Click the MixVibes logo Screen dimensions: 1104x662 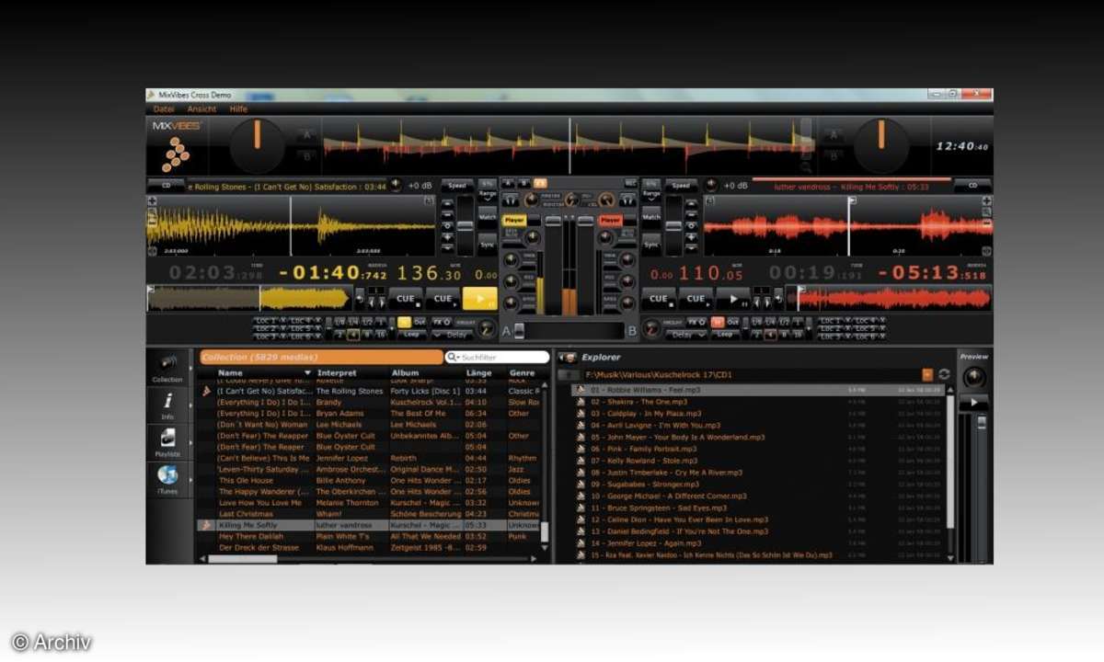coord(177,145)
